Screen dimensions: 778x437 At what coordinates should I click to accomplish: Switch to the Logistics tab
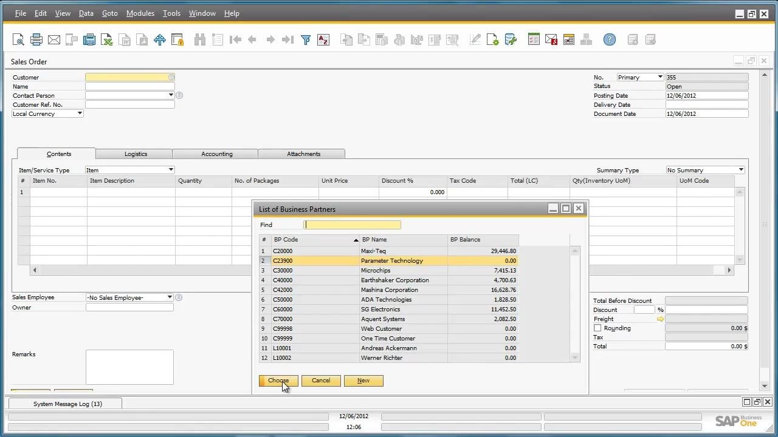[x=136, y=154]
